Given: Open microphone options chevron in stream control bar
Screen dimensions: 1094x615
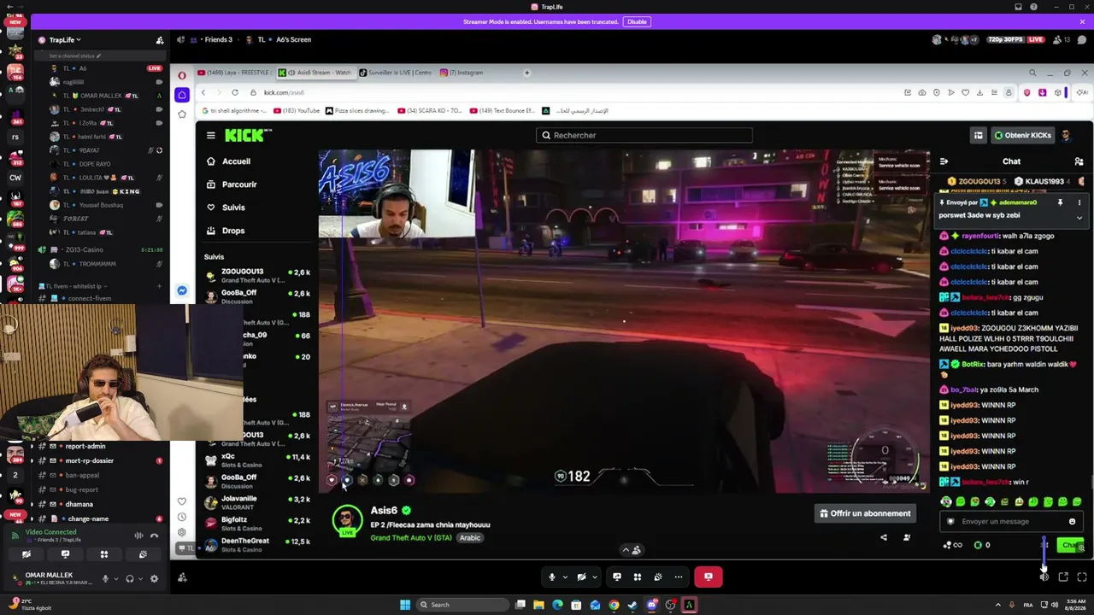Looking at the screenshot, I should click(565, 577).
